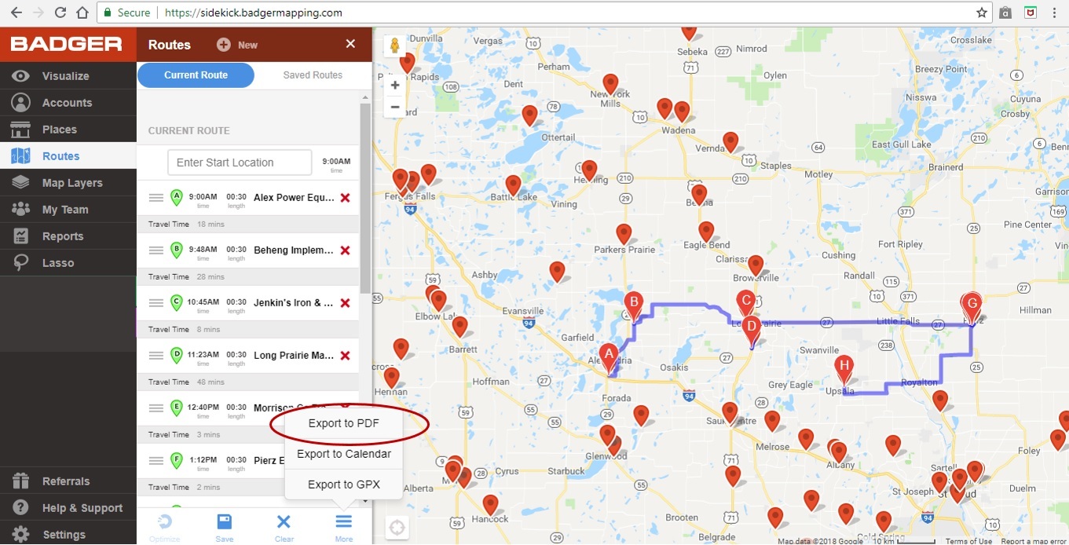Image resolution: width=1069 pixels, height=545 pixels.
Task: Reload the browser page
Action: [60, 13]
